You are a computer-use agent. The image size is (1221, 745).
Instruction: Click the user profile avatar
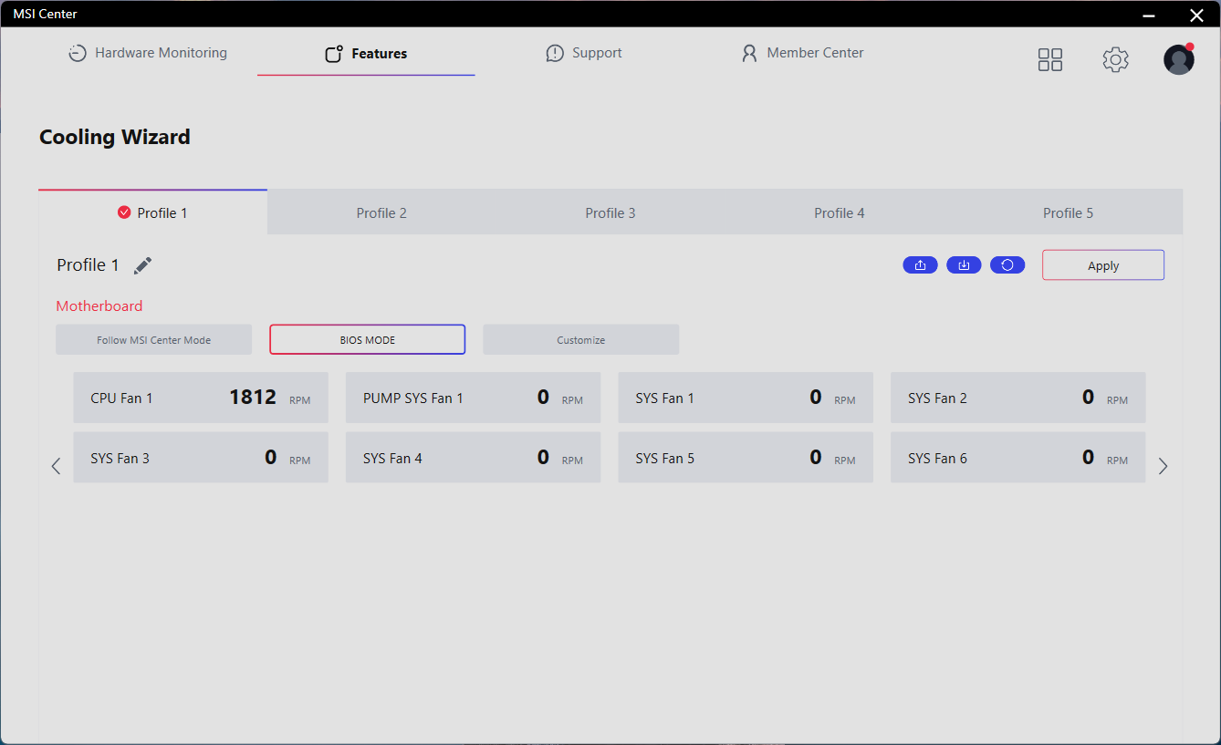tap(1179, 59)
